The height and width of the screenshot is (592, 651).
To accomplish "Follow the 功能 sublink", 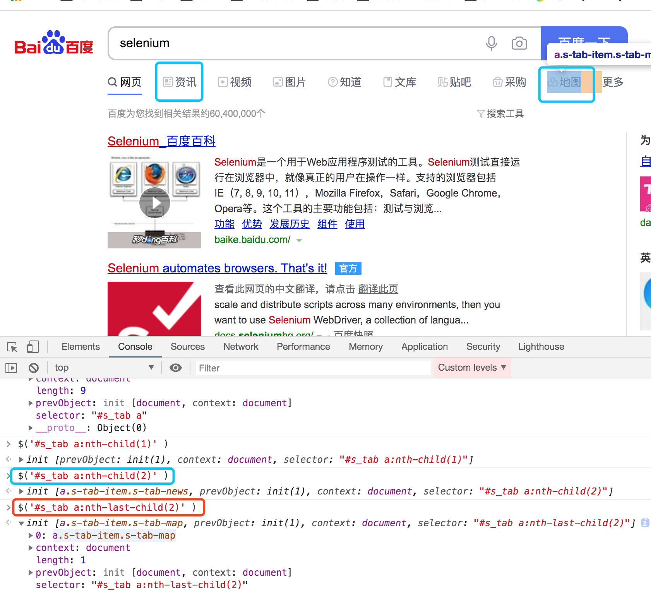I will [x=224, y=224].
